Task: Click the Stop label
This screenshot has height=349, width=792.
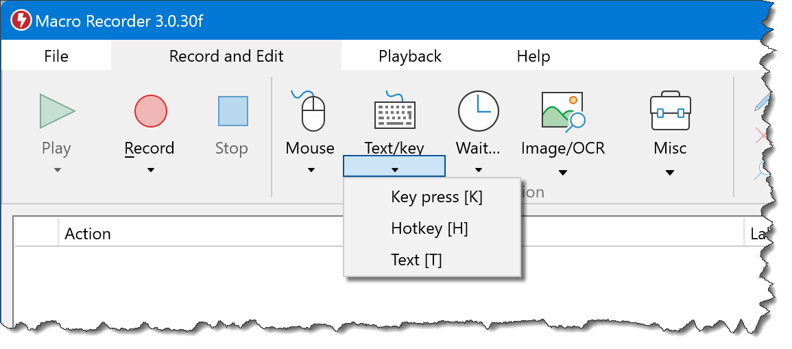Action: tap(232, 149)
